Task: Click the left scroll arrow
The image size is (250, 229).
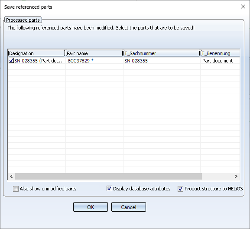Action: pos(11,177)
